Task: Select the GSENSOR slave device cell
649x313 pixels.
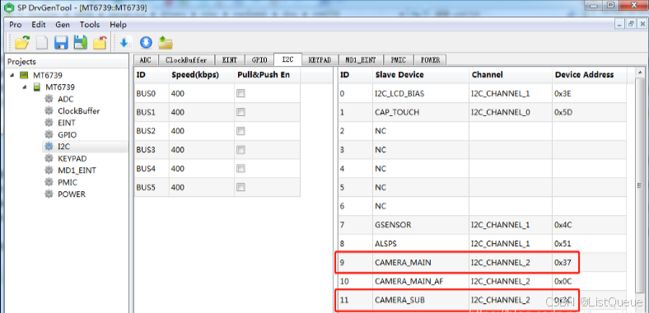Action: click(x=421, y=225)
